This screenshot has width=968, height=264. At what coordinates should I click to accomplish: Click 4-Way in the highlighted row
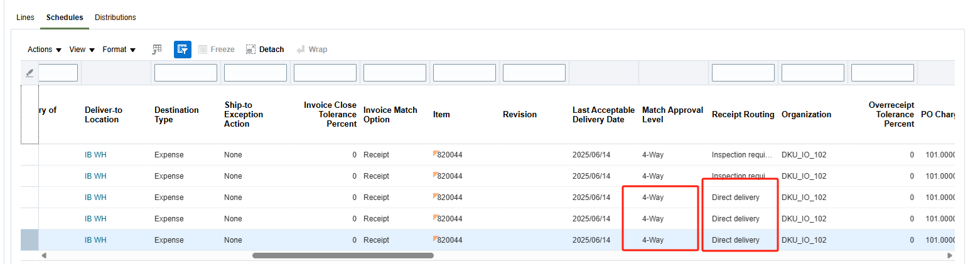click(x=653, y=240)
